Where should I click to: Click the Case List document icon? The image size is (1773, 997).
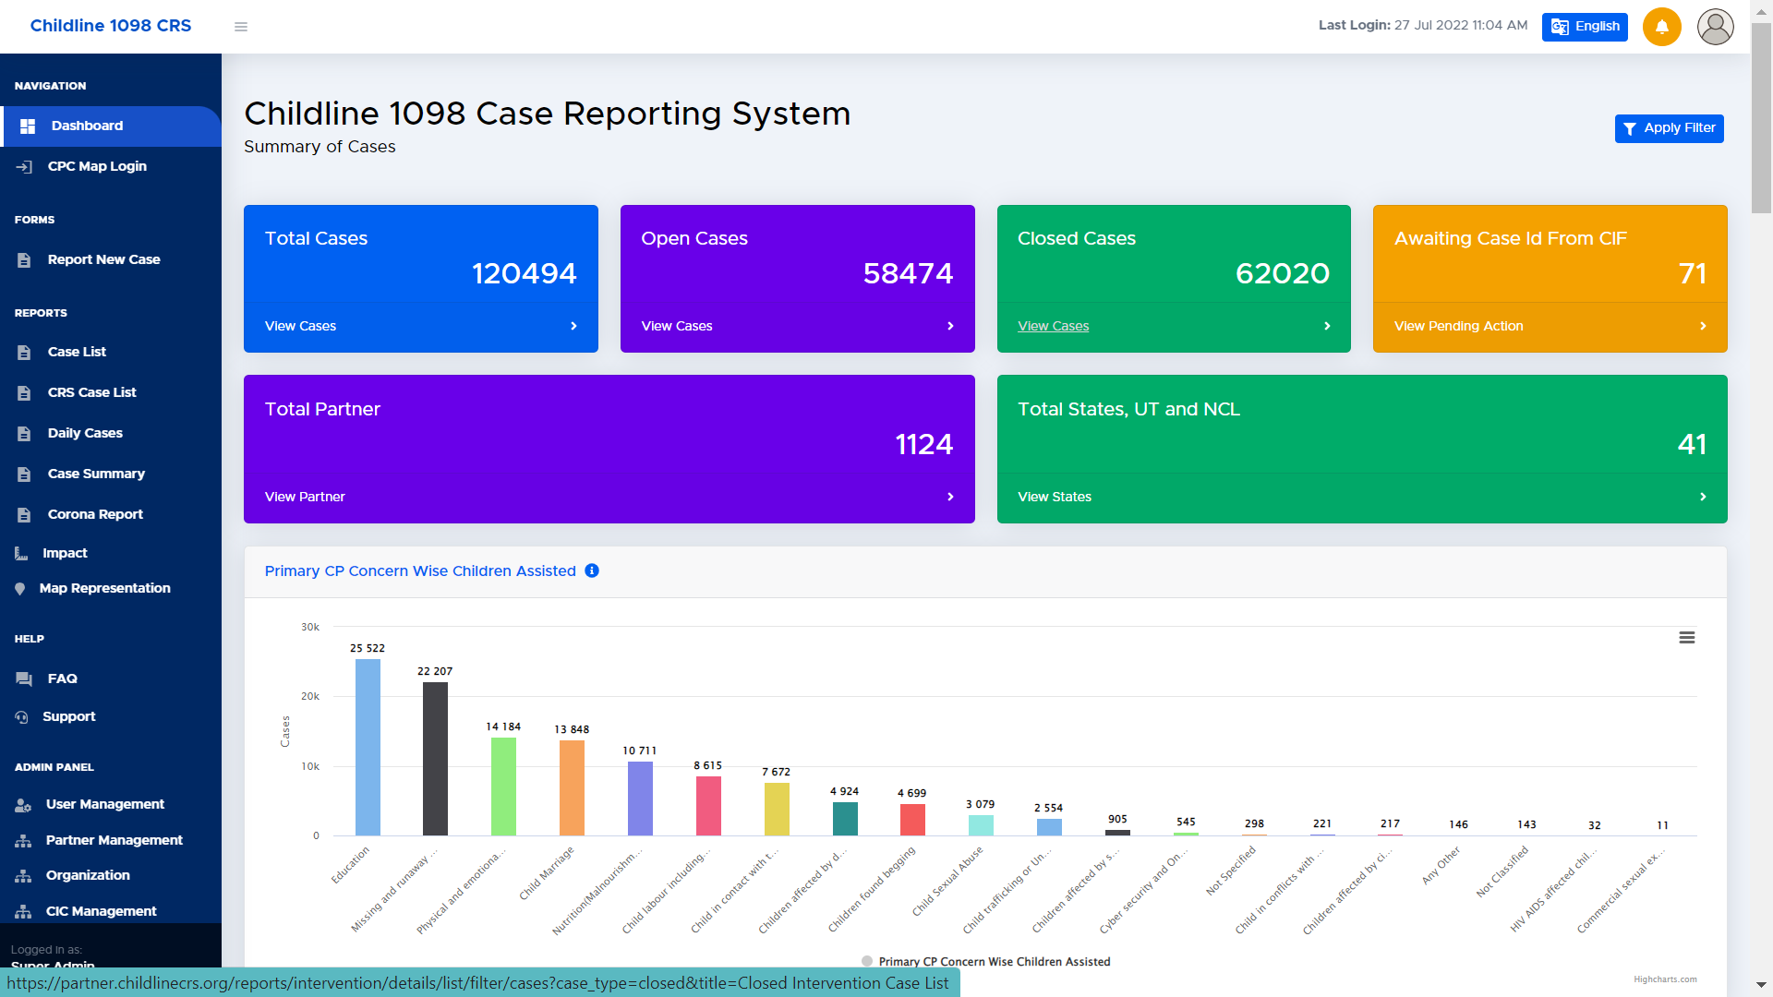pos(24,353)
